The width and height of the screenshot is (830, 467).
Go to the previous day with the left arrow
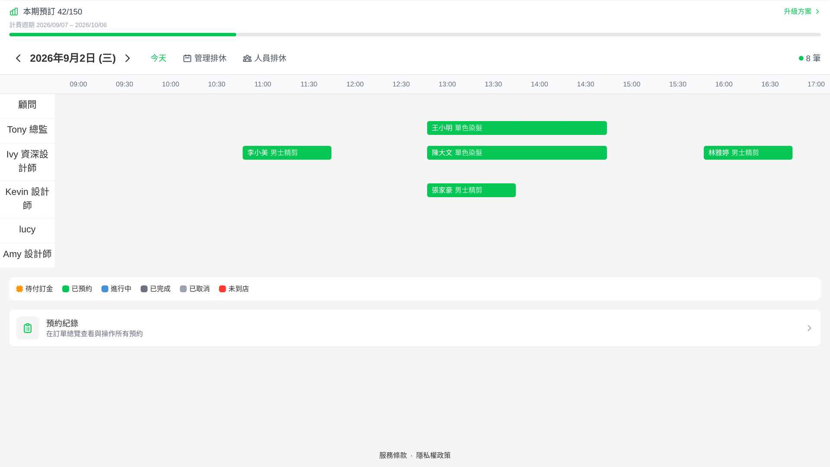(18, 58)
